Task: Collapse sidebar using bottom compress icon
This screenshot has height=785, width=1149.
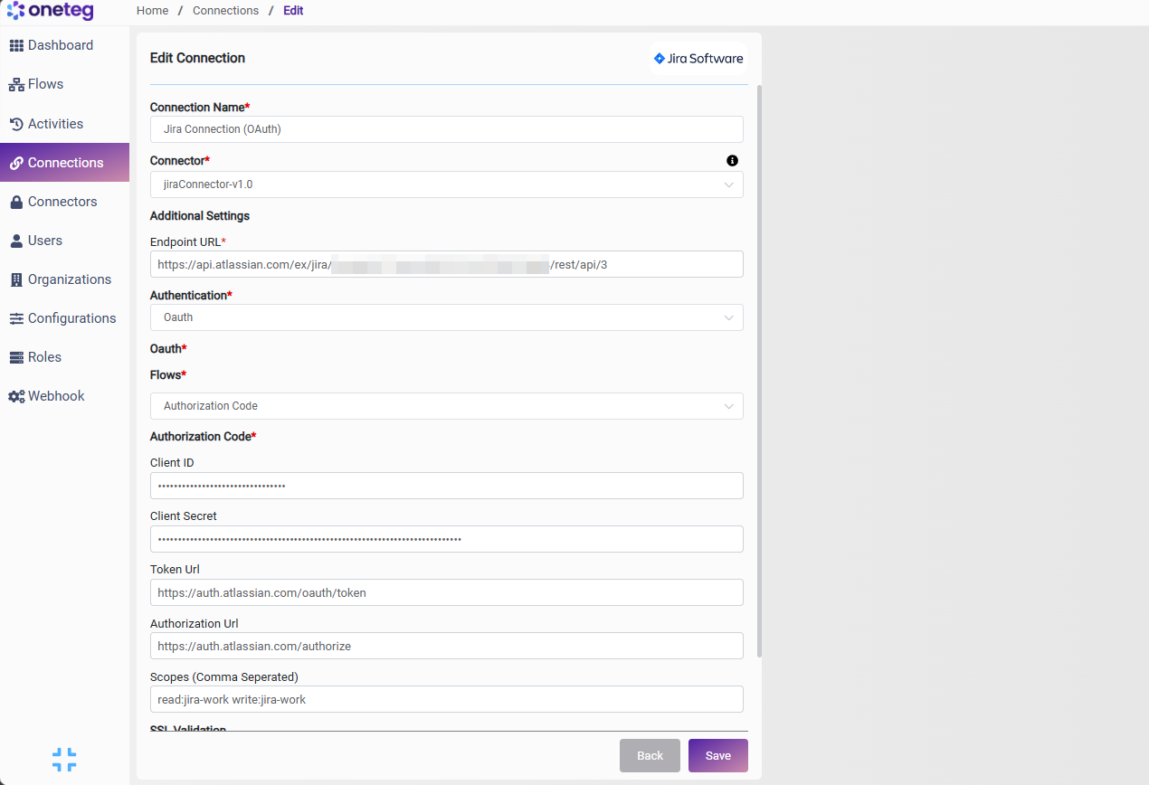Action: pos(64,760)
